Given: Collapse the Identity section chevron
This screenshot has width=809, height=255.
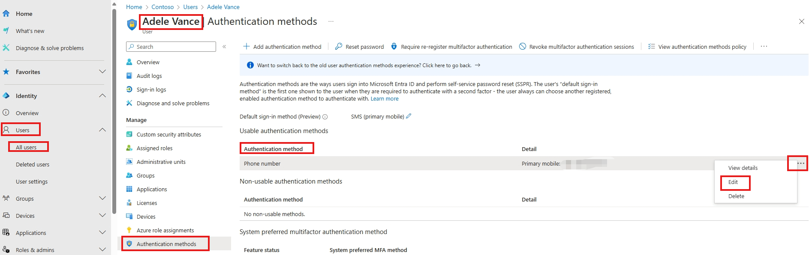Looking at the screenshot, I should point(102,95).
